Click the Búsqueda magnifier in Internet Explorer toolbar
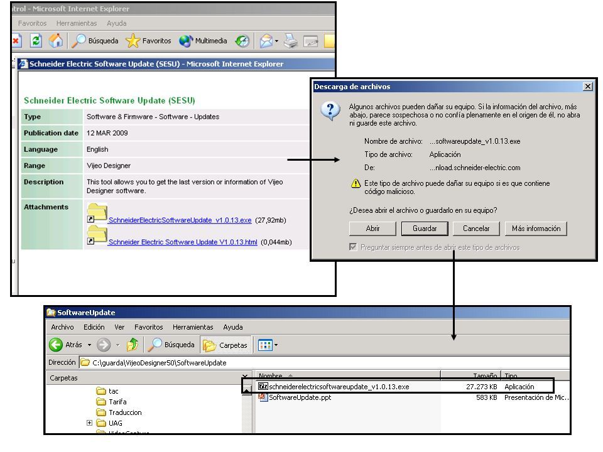The image size is (603, 452). pyautogui.click(x=95, y=41)
